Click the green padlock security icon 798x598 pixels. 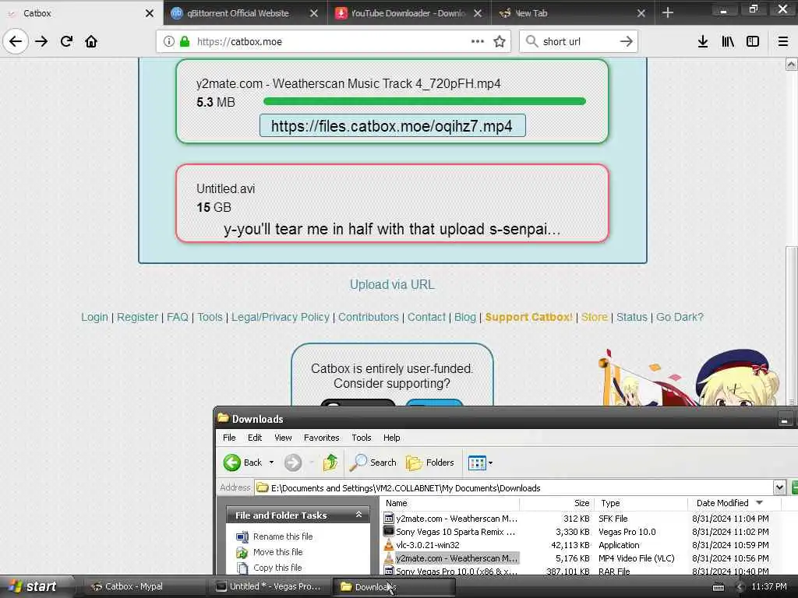tap(185, 41)
